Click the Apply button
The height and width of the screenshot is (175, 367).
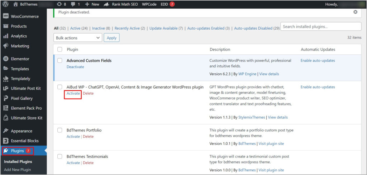112,38
